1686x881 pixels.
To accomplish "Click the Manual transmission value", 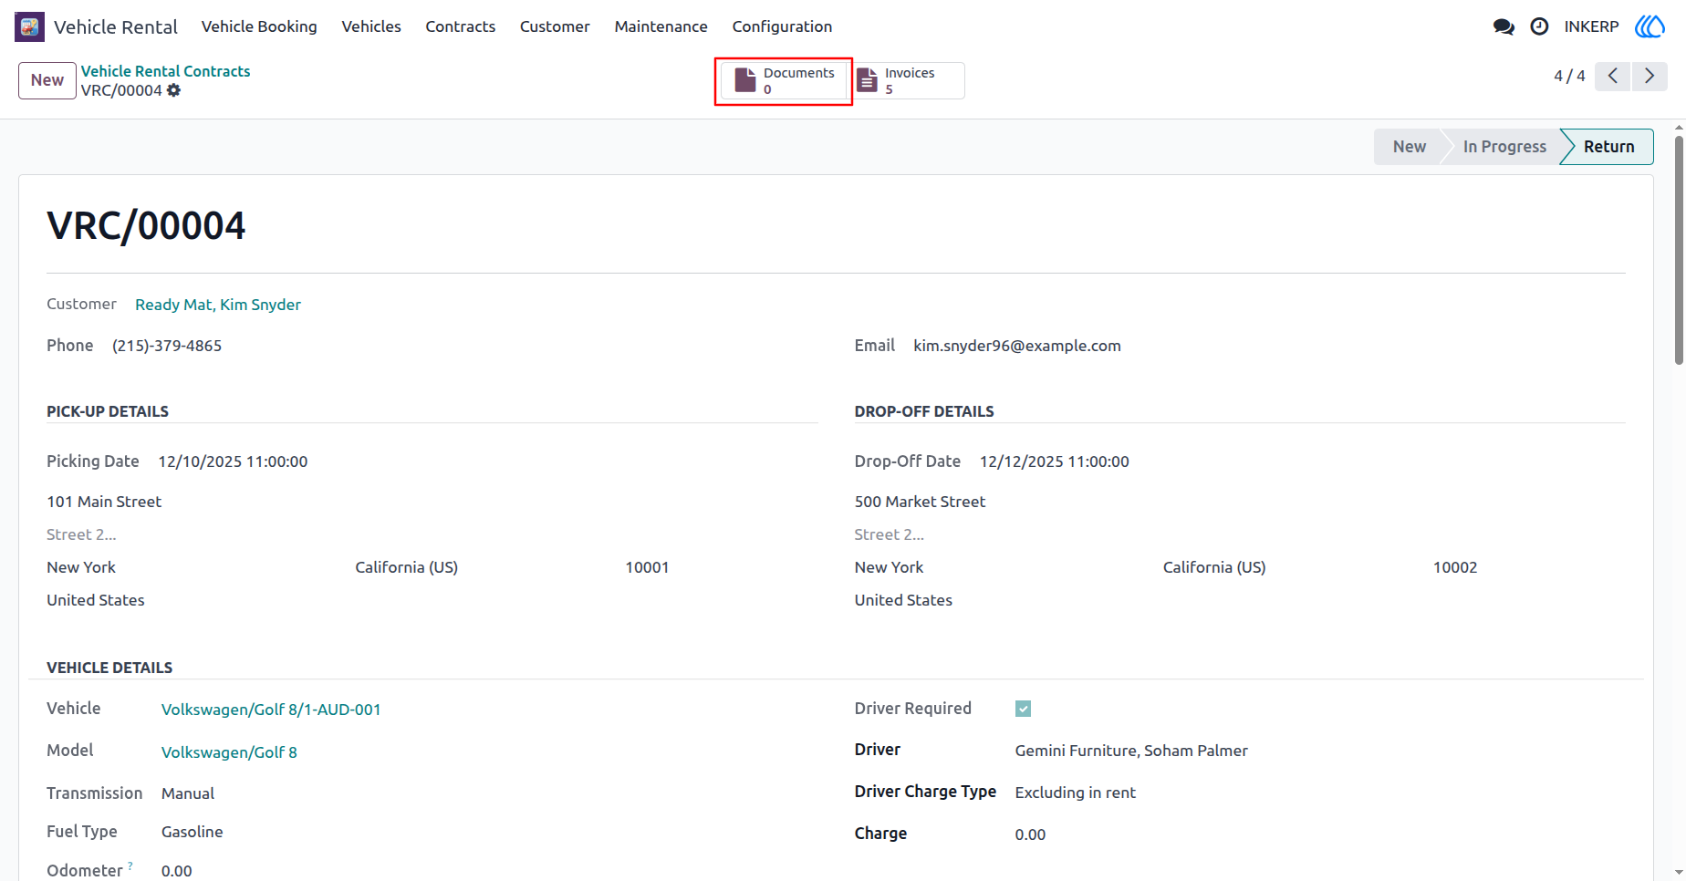I will (188, 793).
